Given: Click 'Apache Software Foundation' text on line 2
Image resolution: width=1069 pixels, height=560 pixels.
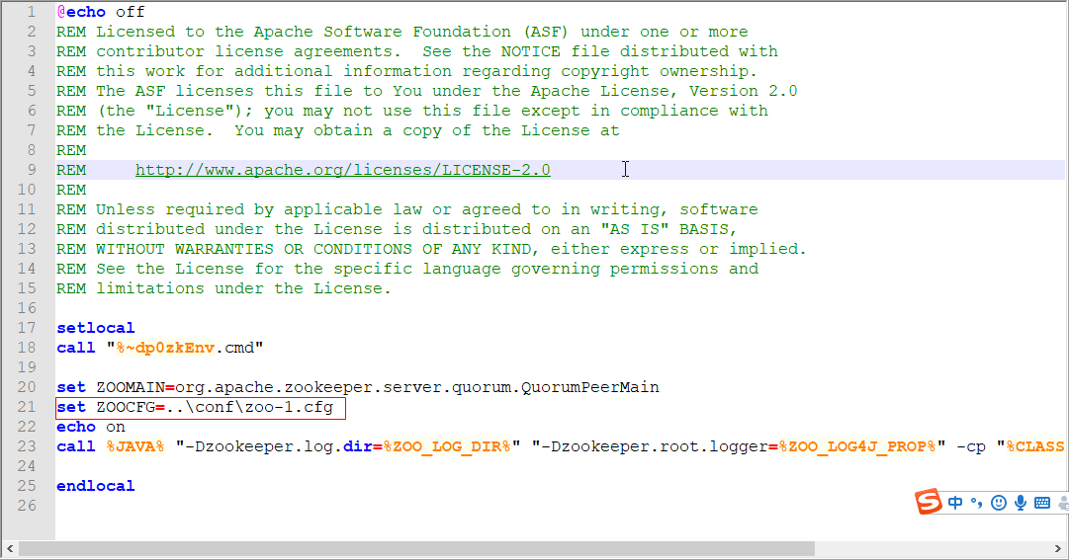Looking at the screenshot, I should 383,32.
